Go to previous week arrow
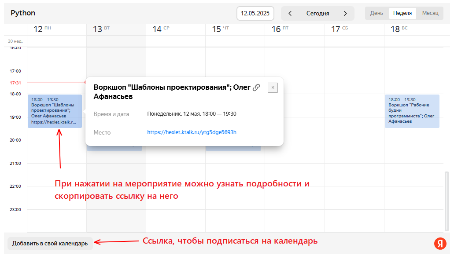 pos(290,13)
